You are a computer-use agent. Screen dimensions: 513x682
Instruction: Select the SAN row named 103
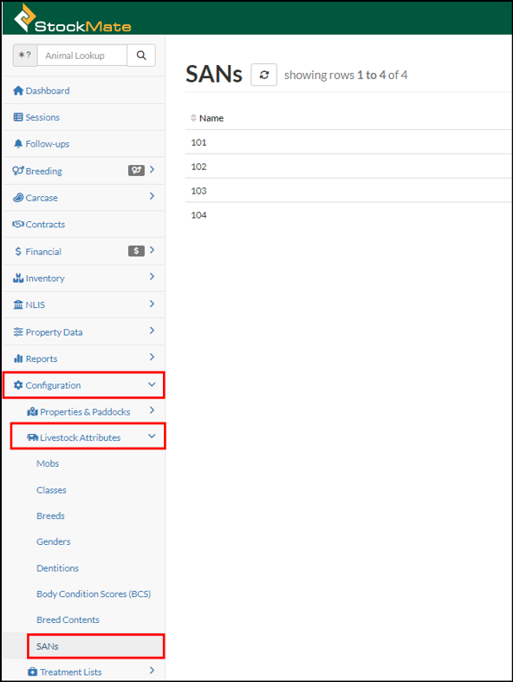tap(348, 191)
